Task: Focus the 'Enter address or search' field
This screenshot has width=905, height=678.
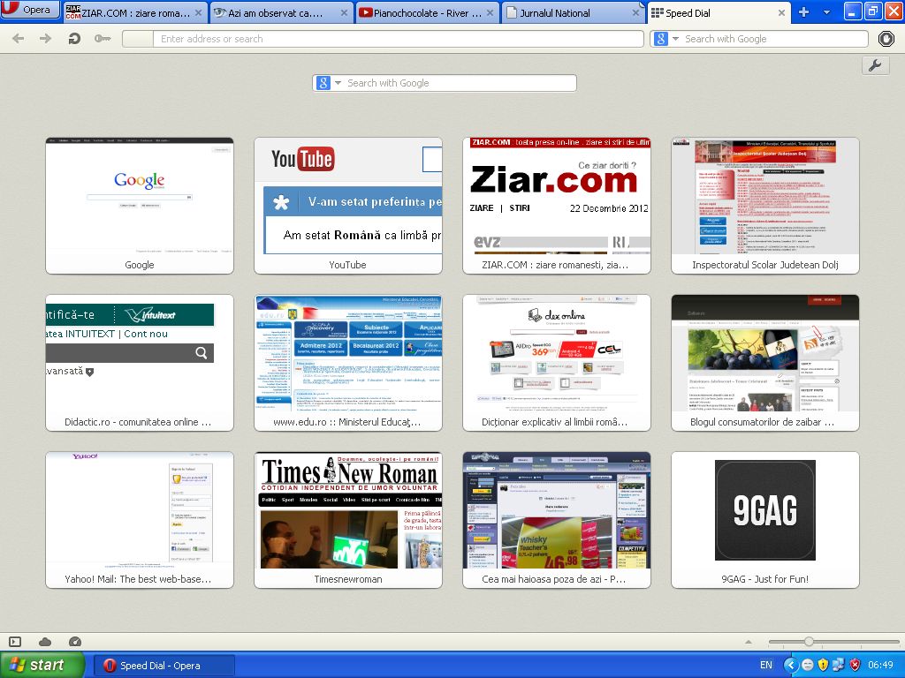Action: coord(398,39)
